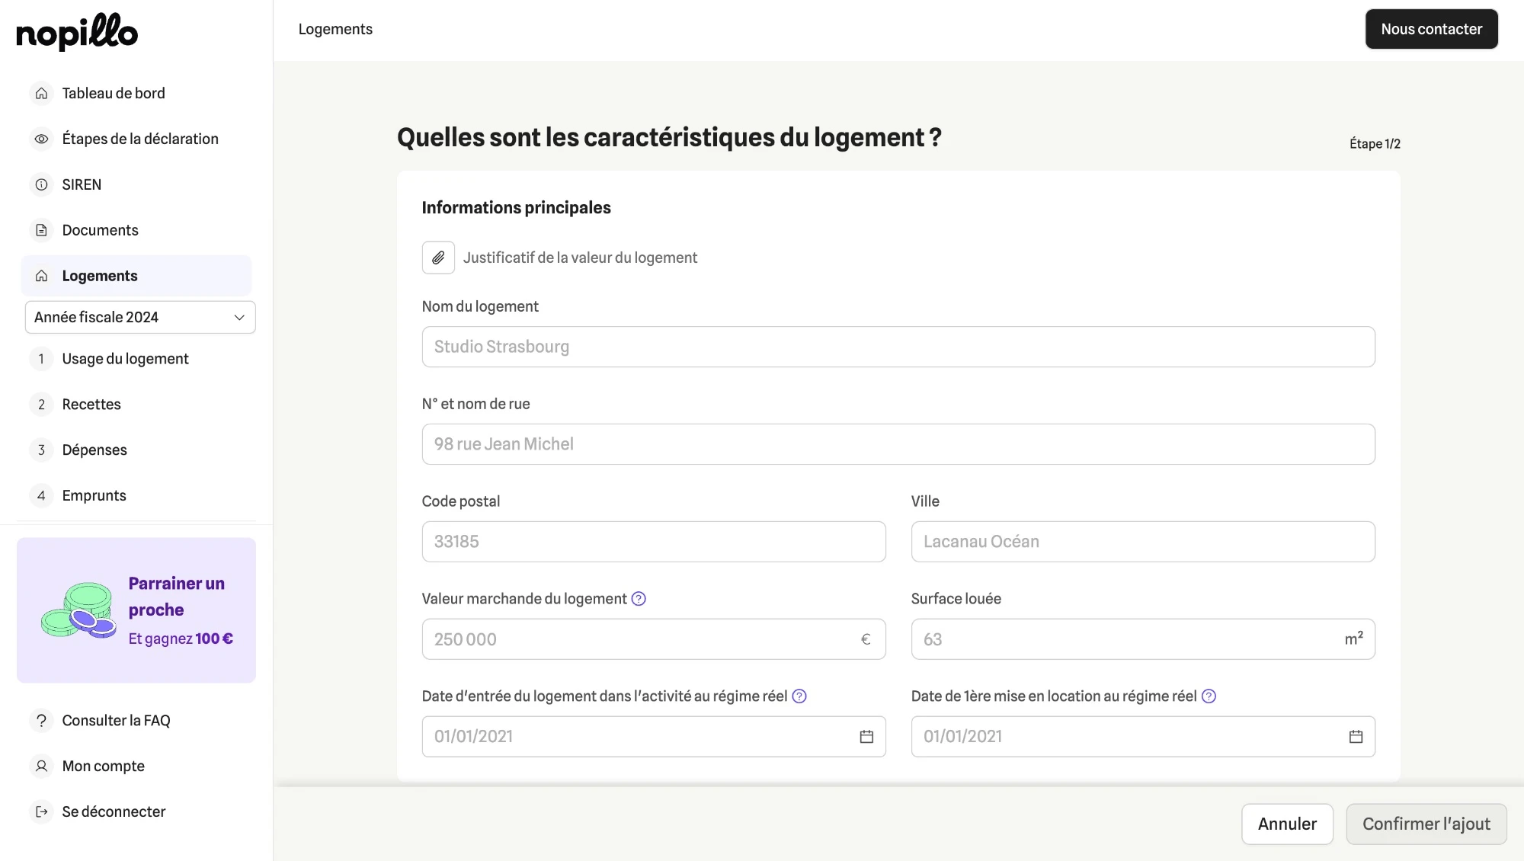Select step 2 Recettes
The image size is (1524, 861).
click(91, 405)
